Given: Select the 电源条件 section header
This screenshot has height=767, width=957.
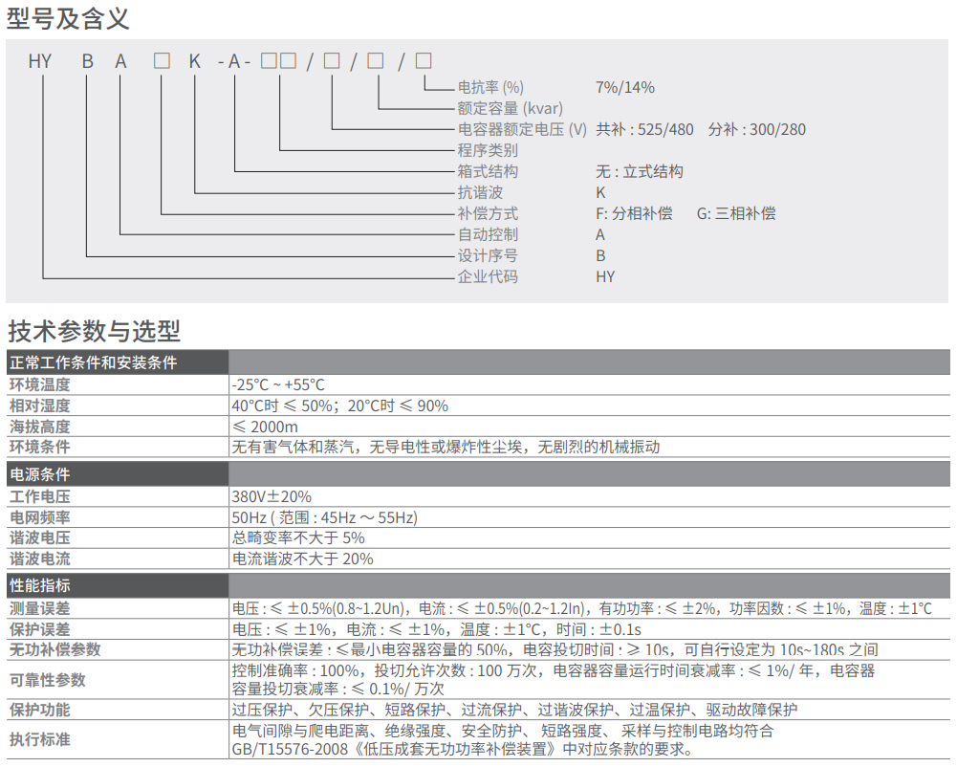Looking at the screenshot, I should click(x=39, y=475).
